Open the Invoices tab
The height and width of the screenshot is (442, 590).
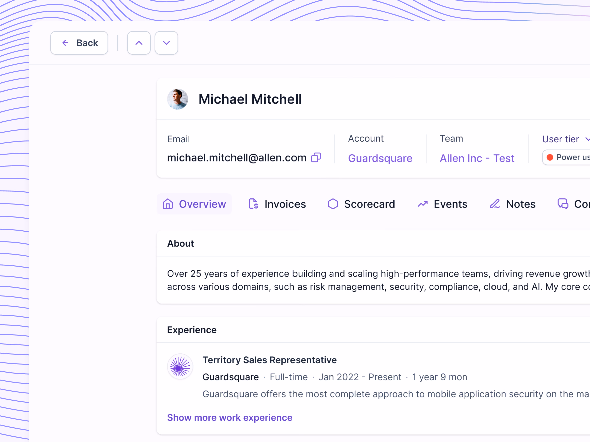(x=277, y=204)
